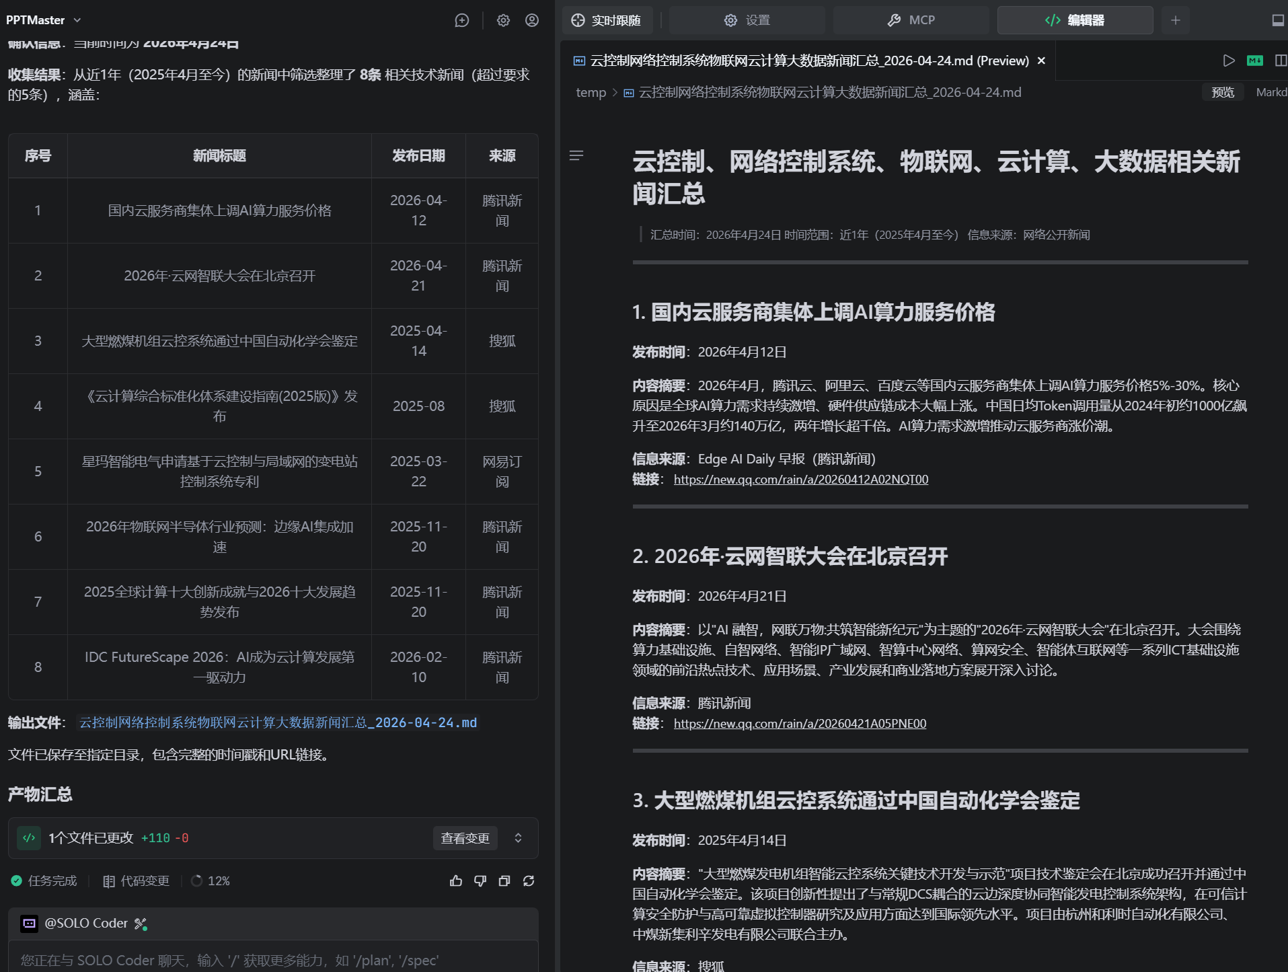Expand the changed files list chevron
This screenshot has width=1288, height=972.
point(518,838)
